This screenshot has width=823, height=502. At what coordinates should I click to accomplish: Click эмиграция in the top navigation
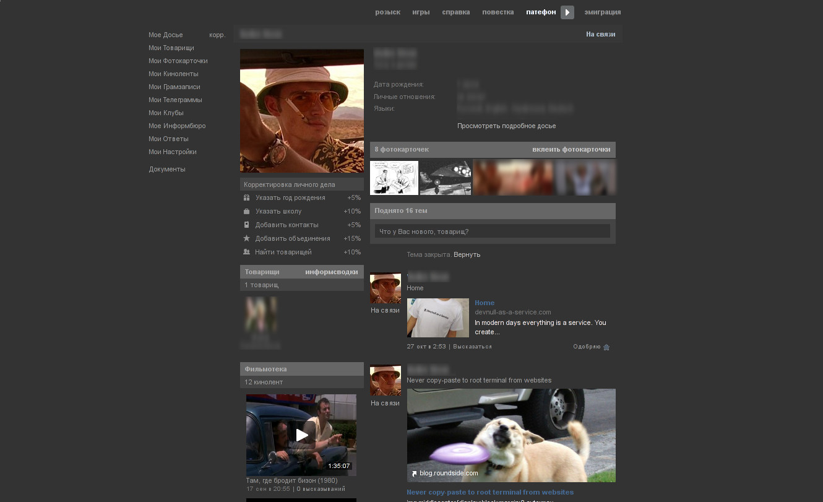click(x=603, y=12)
